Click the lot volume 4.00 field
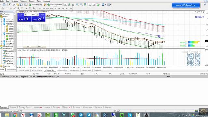 [32, 15]
